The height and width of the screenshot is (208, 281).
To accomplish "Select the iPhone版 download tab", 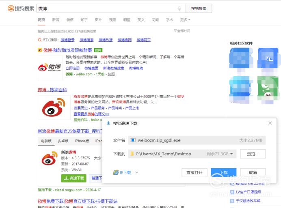I will [82, 141].
